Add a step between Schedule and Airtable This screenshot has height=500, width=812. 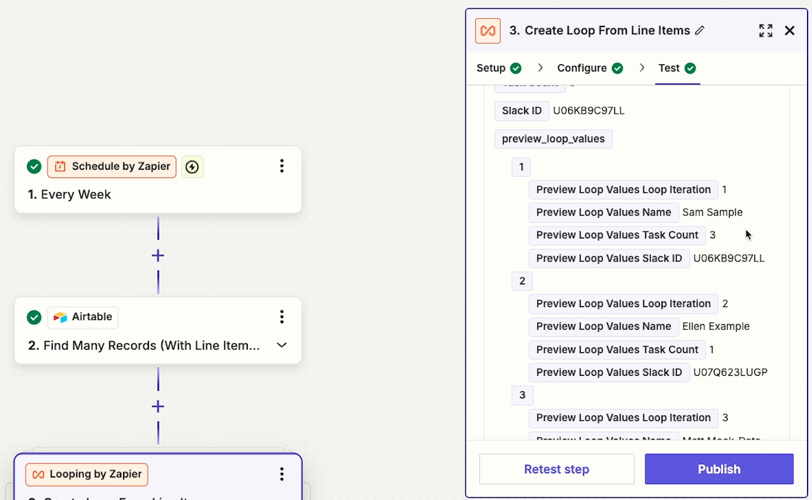coord(158,255)
